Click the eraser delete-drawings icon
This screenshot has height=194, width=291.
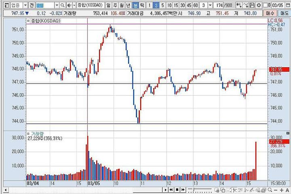(x=258, y=190)
